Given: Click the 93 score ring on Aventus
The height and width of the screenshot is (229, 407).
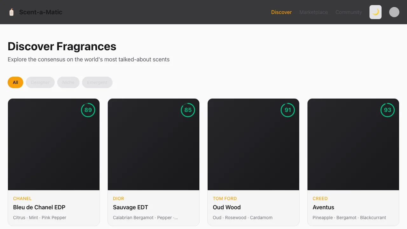Looking at the screenshot, I should (x=388, y=110).
